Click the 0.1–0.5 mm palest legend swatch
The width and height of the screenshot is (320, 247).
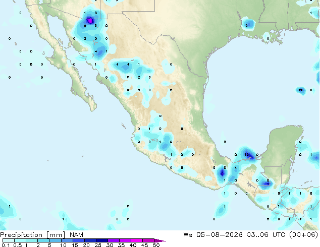coord(9,240)
